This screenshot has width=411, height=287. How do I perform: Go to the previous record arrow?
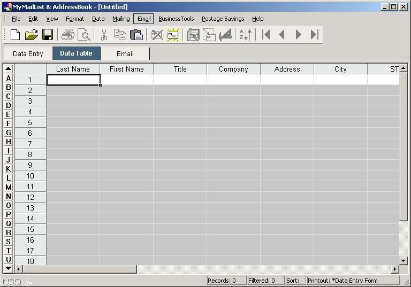point(282,35)
